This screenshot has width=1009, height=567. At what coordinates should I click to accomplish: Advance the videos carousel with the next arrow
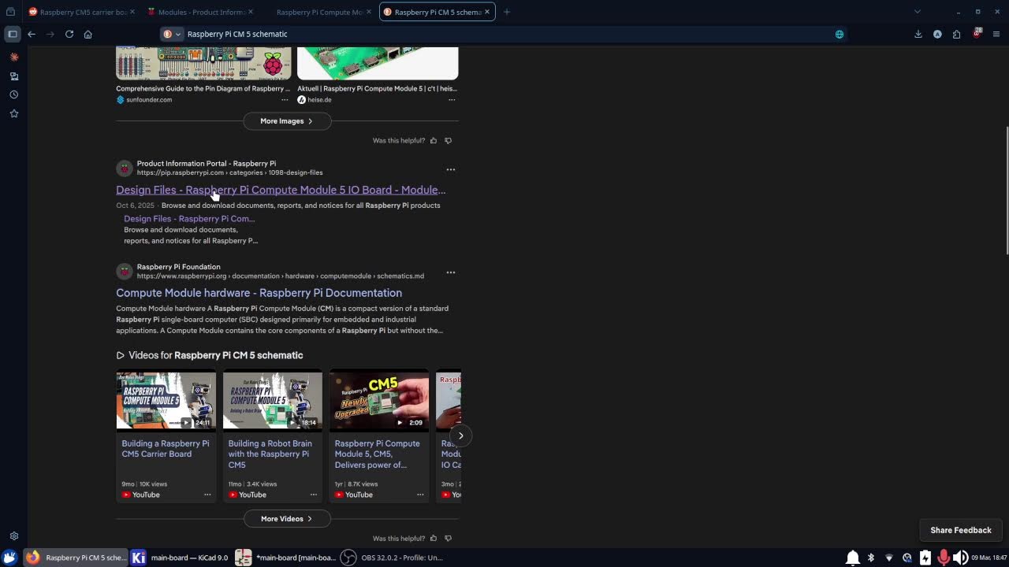click(x=461, y=435)
